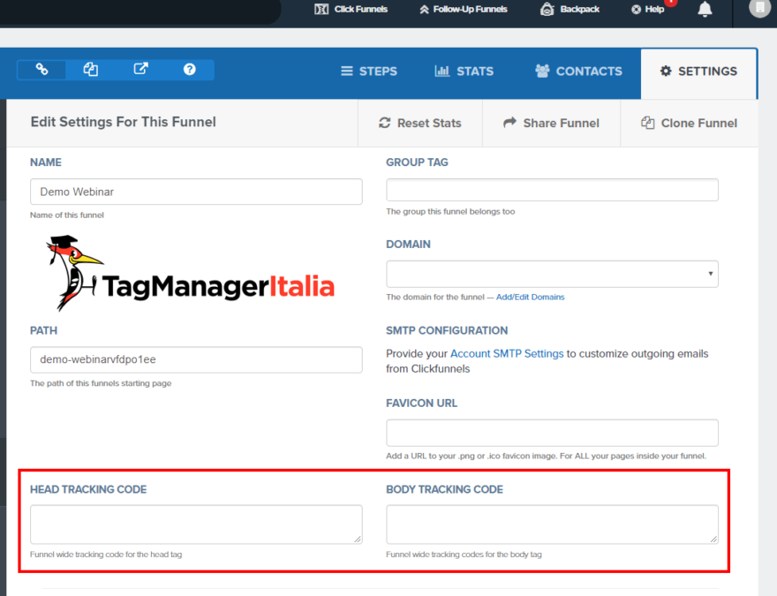Open the Add/Edit Domains link
The height and width of the screenshot is (596, 777).
click(x=530, y=297)
